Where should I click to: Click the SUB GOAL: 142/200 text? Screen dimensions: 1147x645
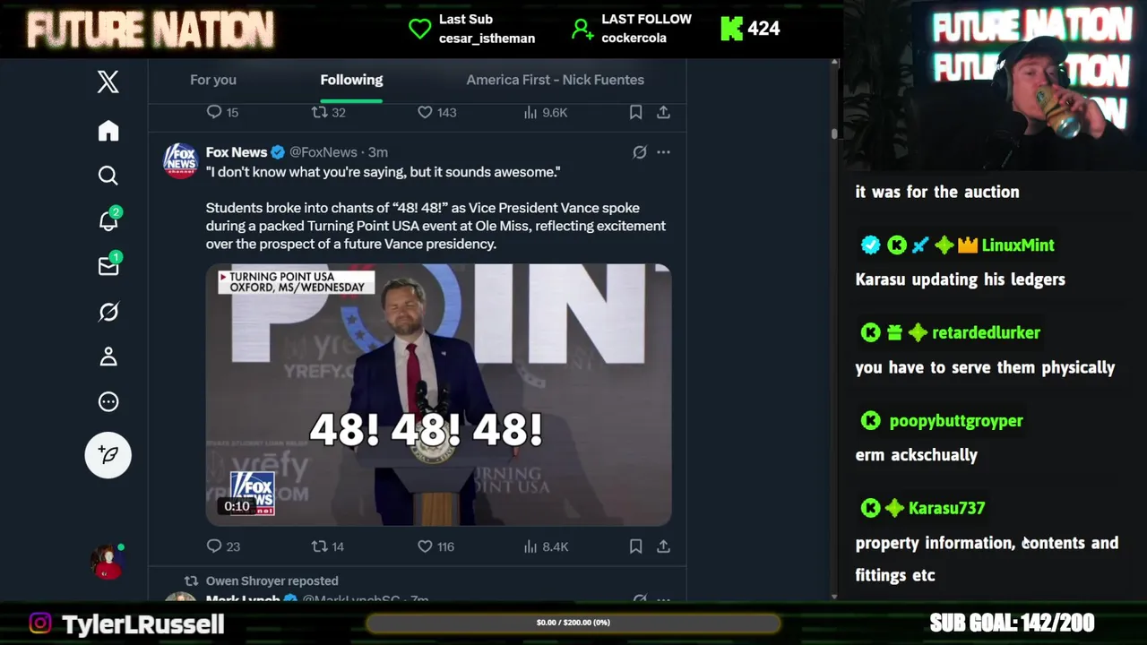pos(1012,623)
